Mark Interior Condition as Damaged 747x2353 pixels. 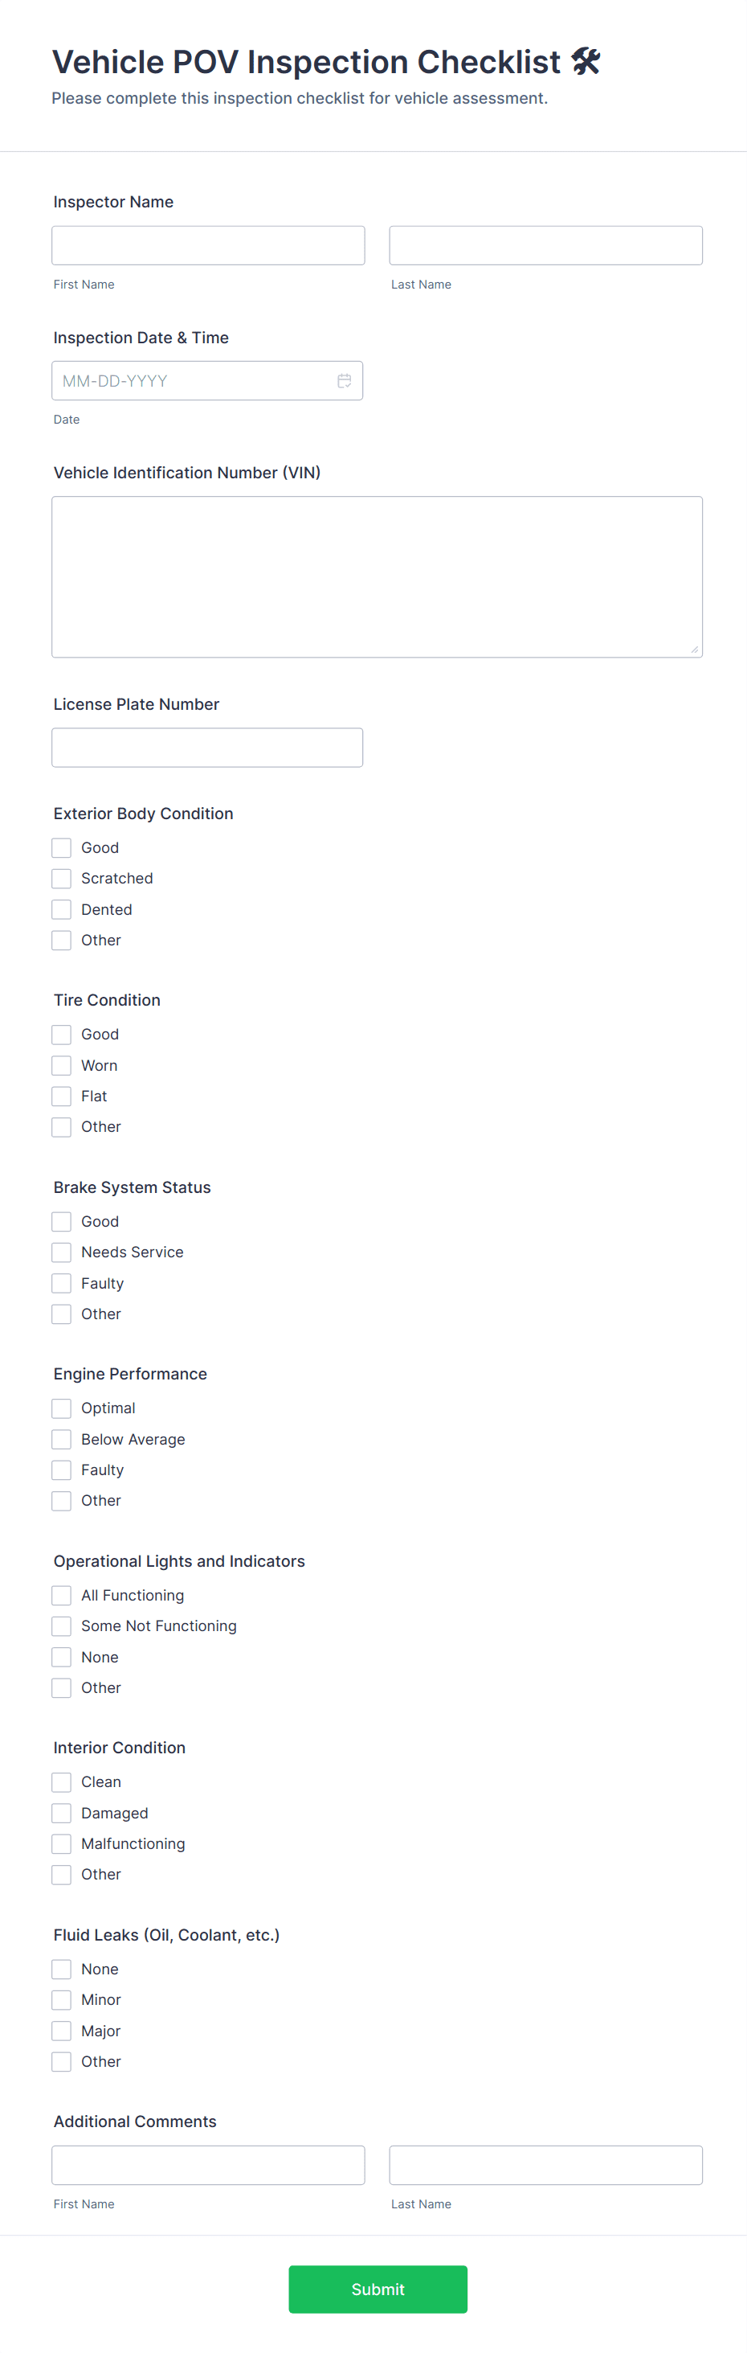(x=61, y=1813)
